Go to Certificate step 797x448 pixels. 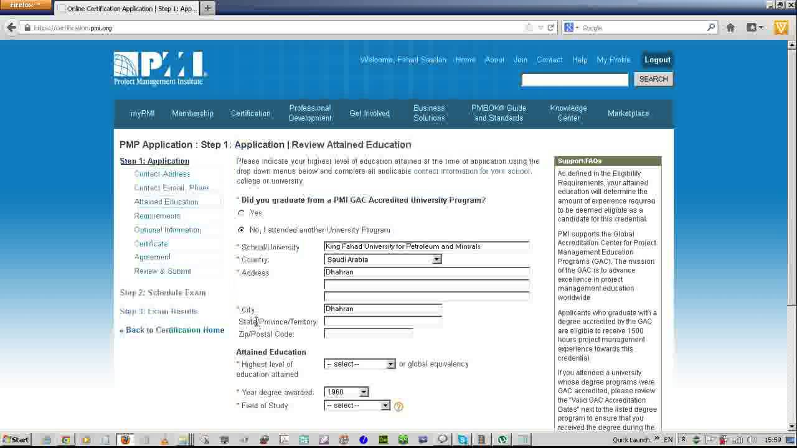[x=151, y=244]
